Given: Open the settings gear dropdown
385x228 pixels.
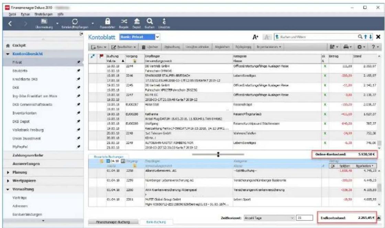Looking at the screenshot, I should point(361,47).
